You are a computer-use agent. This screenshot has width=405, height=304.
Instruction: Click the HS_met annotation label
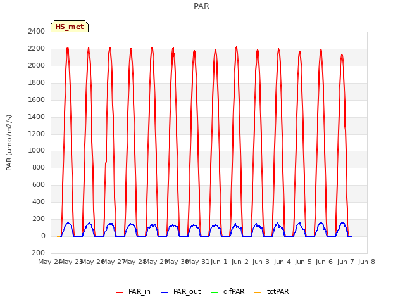click(x=70, y=27)
